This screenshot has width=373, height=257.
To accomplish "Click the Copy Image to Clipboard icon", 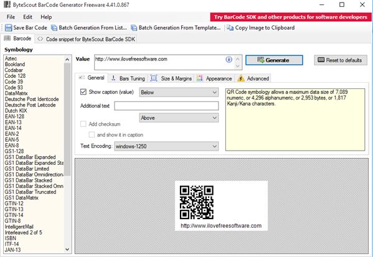I will pyautogui.click(x=230, y=28).
